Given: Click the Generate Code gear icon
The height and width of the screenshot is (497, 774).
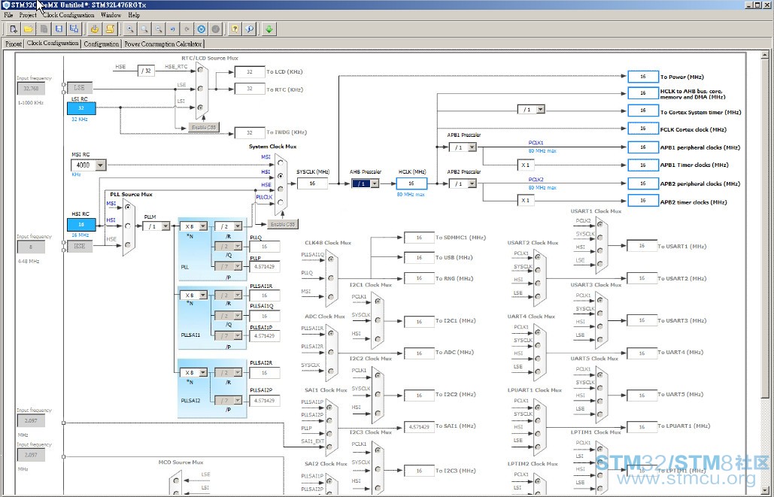Looking at the screenshot, I should (95, 29).
